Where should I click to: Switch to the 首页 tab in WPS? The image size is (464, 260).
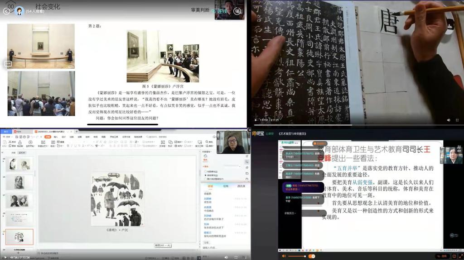point(6,132)
